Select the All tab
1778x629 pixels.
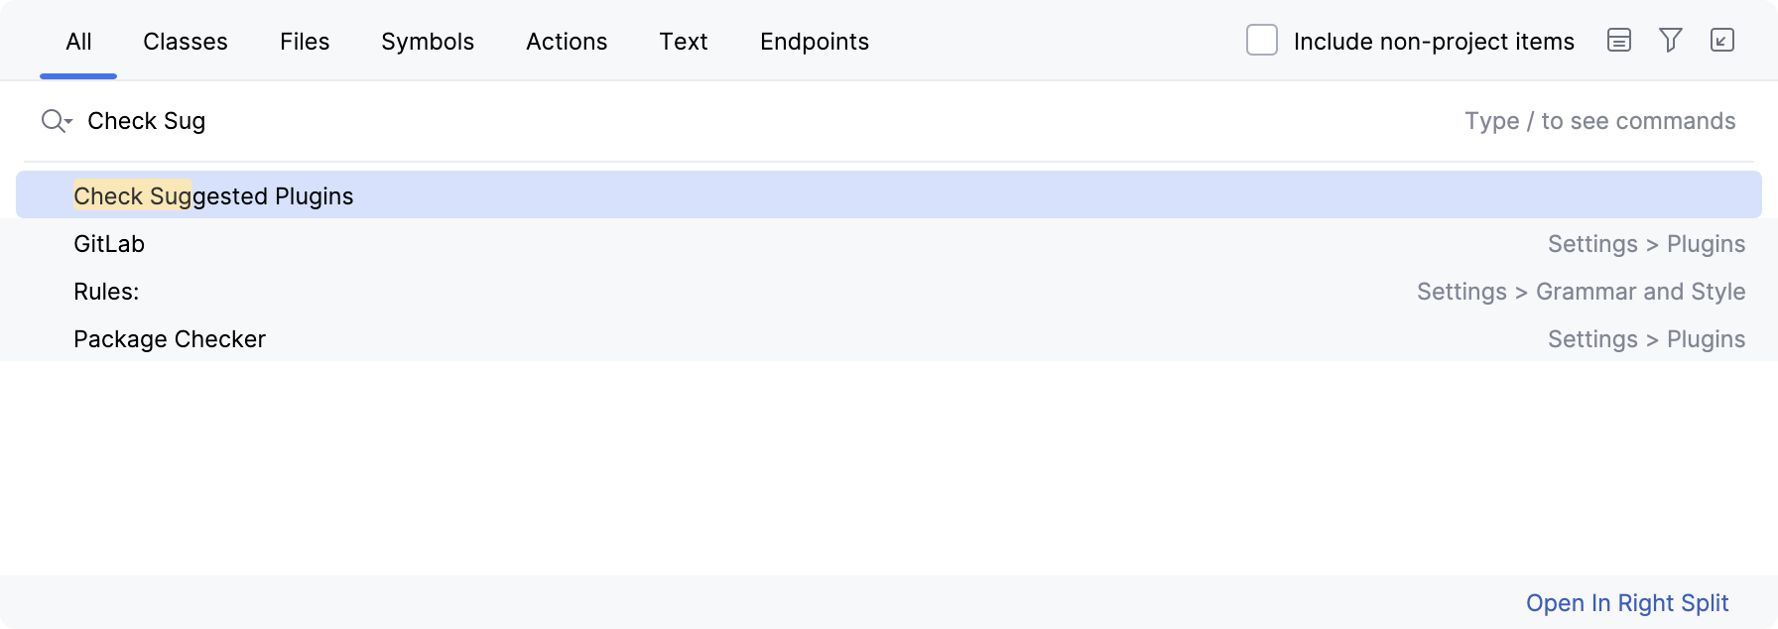(x=77, y=42)
